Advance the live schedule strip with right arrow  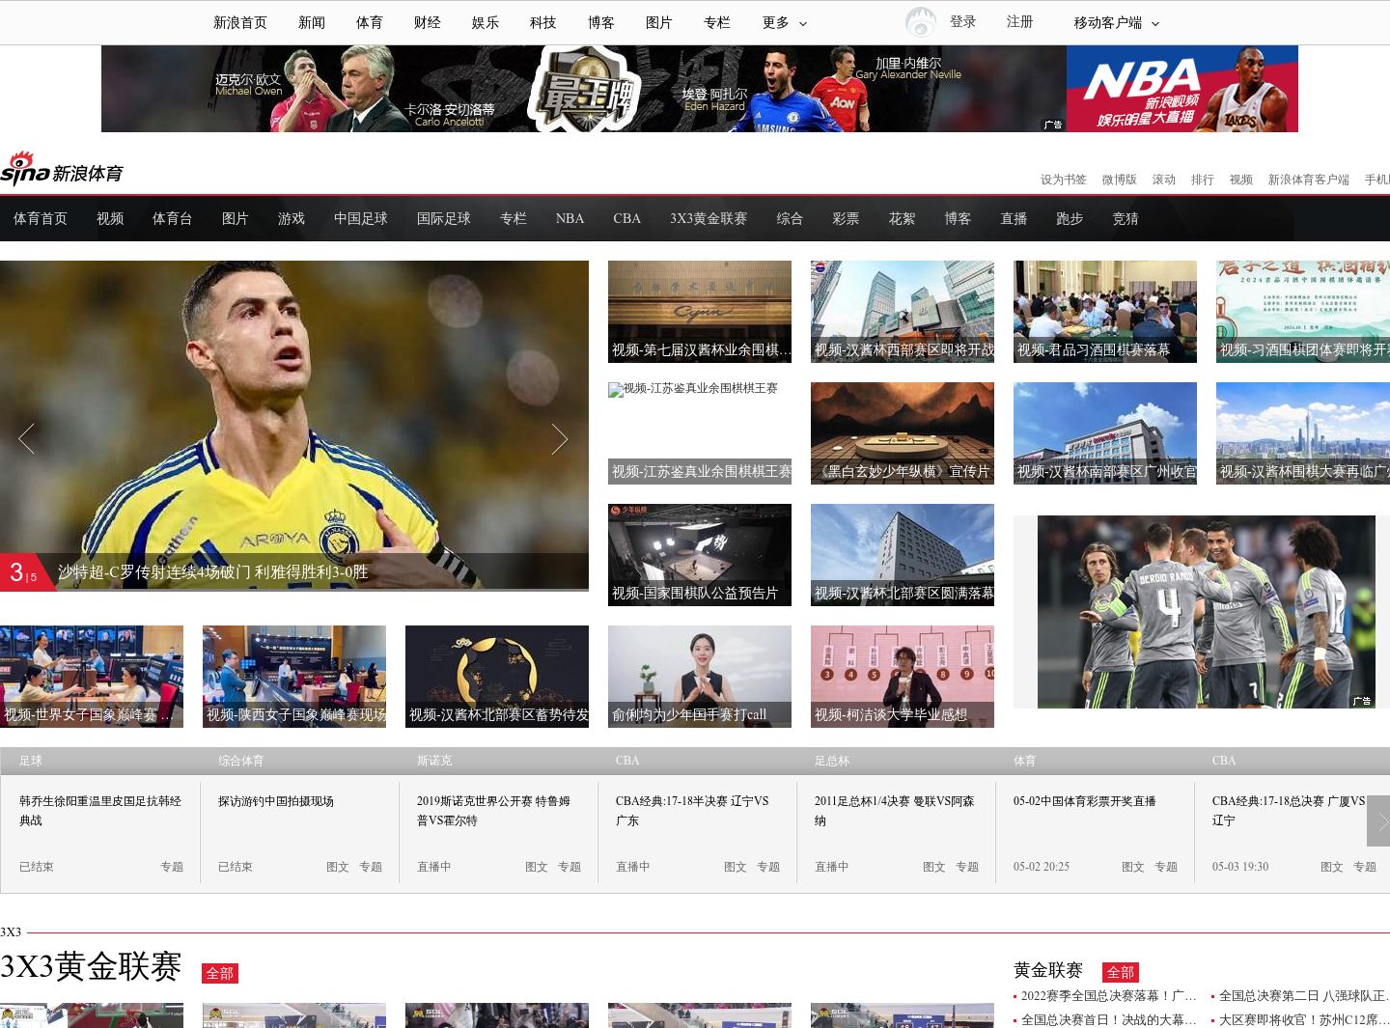pyautogui.click(x=1378, y=820)
